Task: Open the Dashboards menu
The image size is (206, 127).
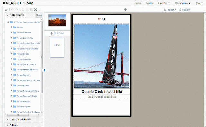Action: tap(183, 3)
